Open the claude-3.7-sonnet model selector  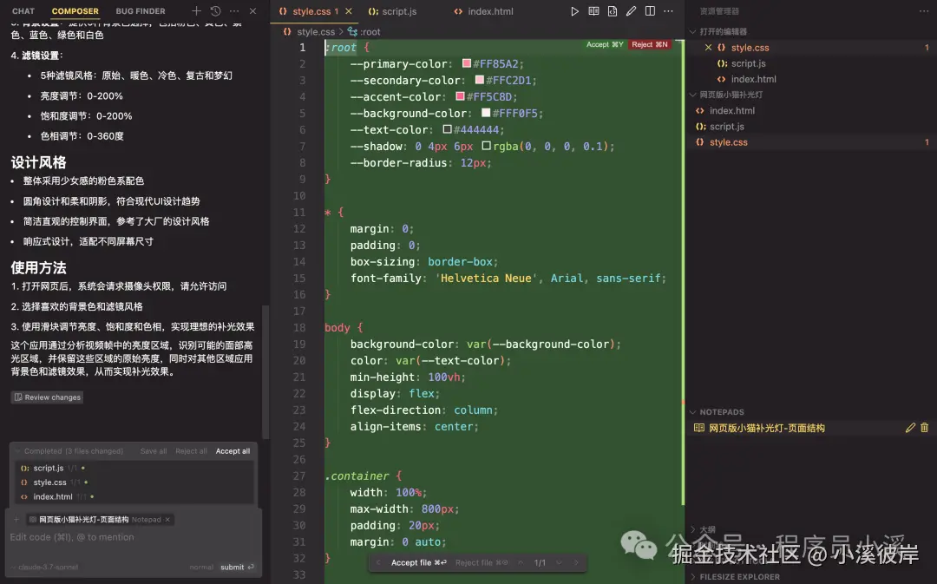click(x=45, y=568)
